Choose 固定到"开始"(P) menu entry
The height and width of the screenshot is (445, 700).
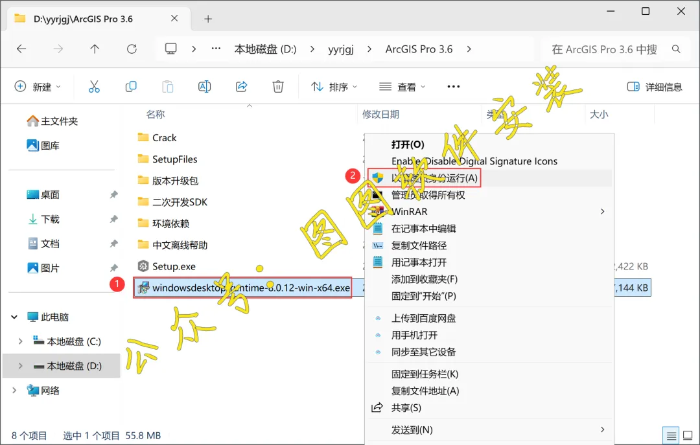[x=489, y=296]
